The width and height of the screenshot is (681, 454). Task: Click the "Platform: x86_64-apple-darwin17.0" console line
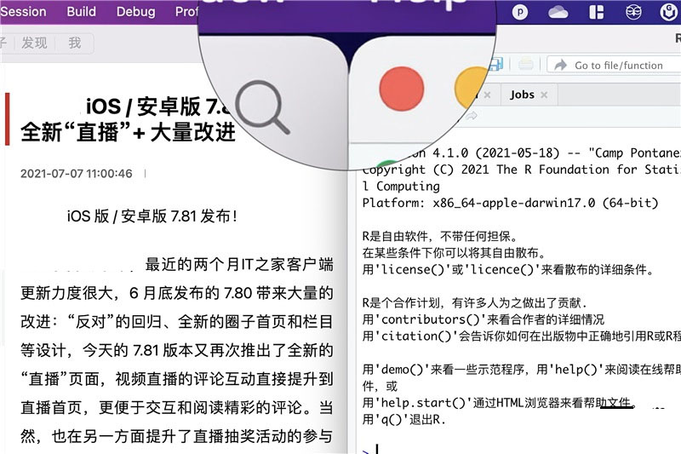tap(510, 203)
